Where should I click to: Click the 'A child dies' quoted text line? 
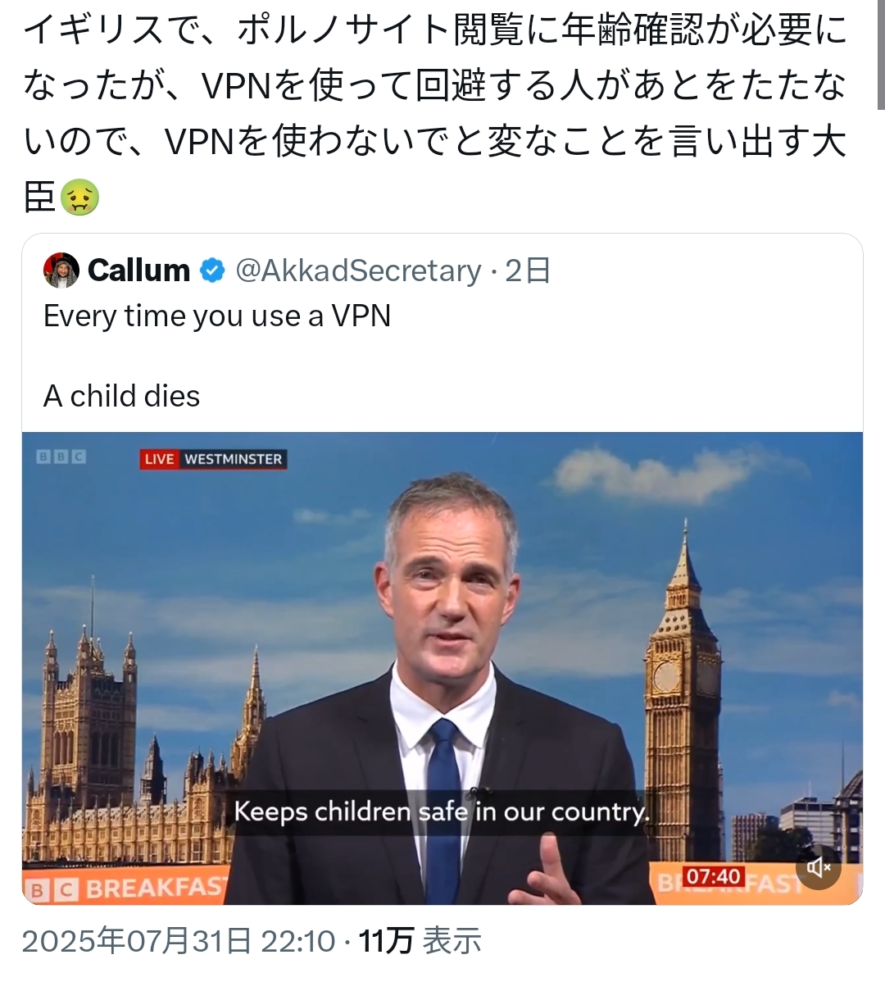pos(121,396)
